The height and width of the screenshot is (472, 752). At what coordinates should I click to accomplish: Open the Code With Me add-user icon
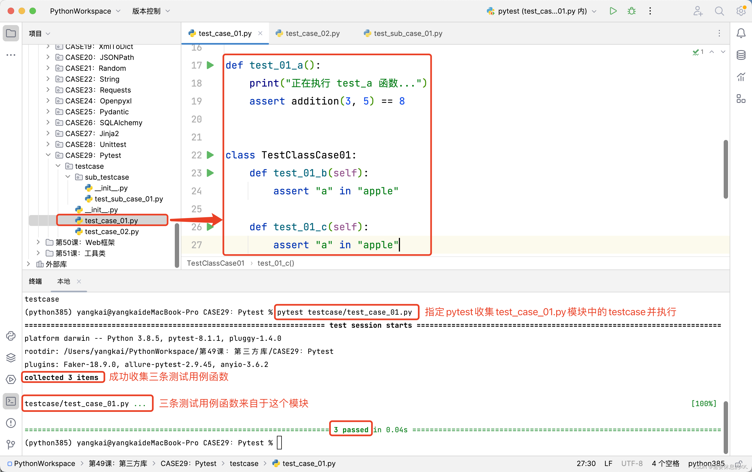698,11
